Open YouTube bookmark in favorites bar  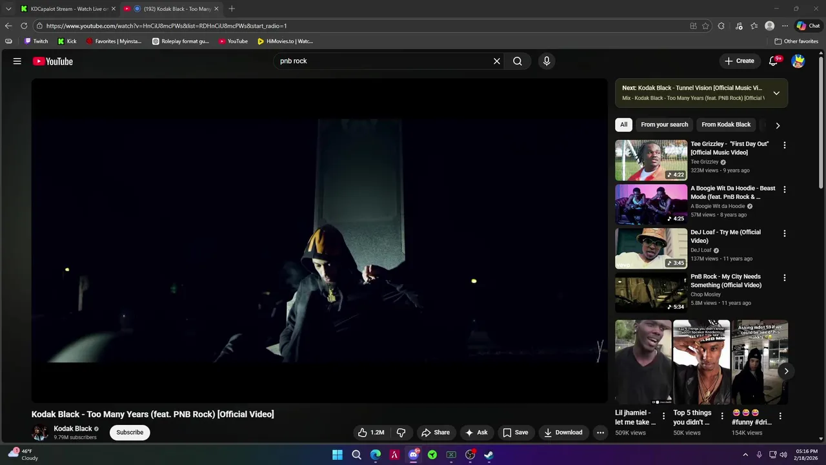point(233,41)
